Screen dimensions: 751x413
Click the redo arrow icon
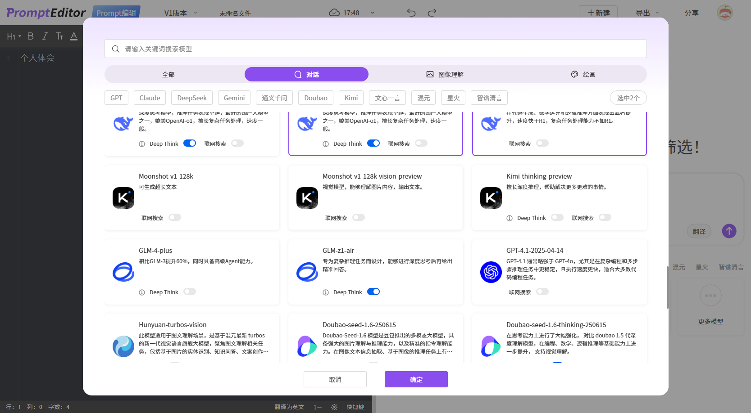(x=432, y=13)
